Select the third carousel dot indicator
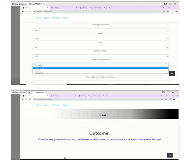Viewport: 185px width, 162px height. pyautogui.click(x=105, y=115)
